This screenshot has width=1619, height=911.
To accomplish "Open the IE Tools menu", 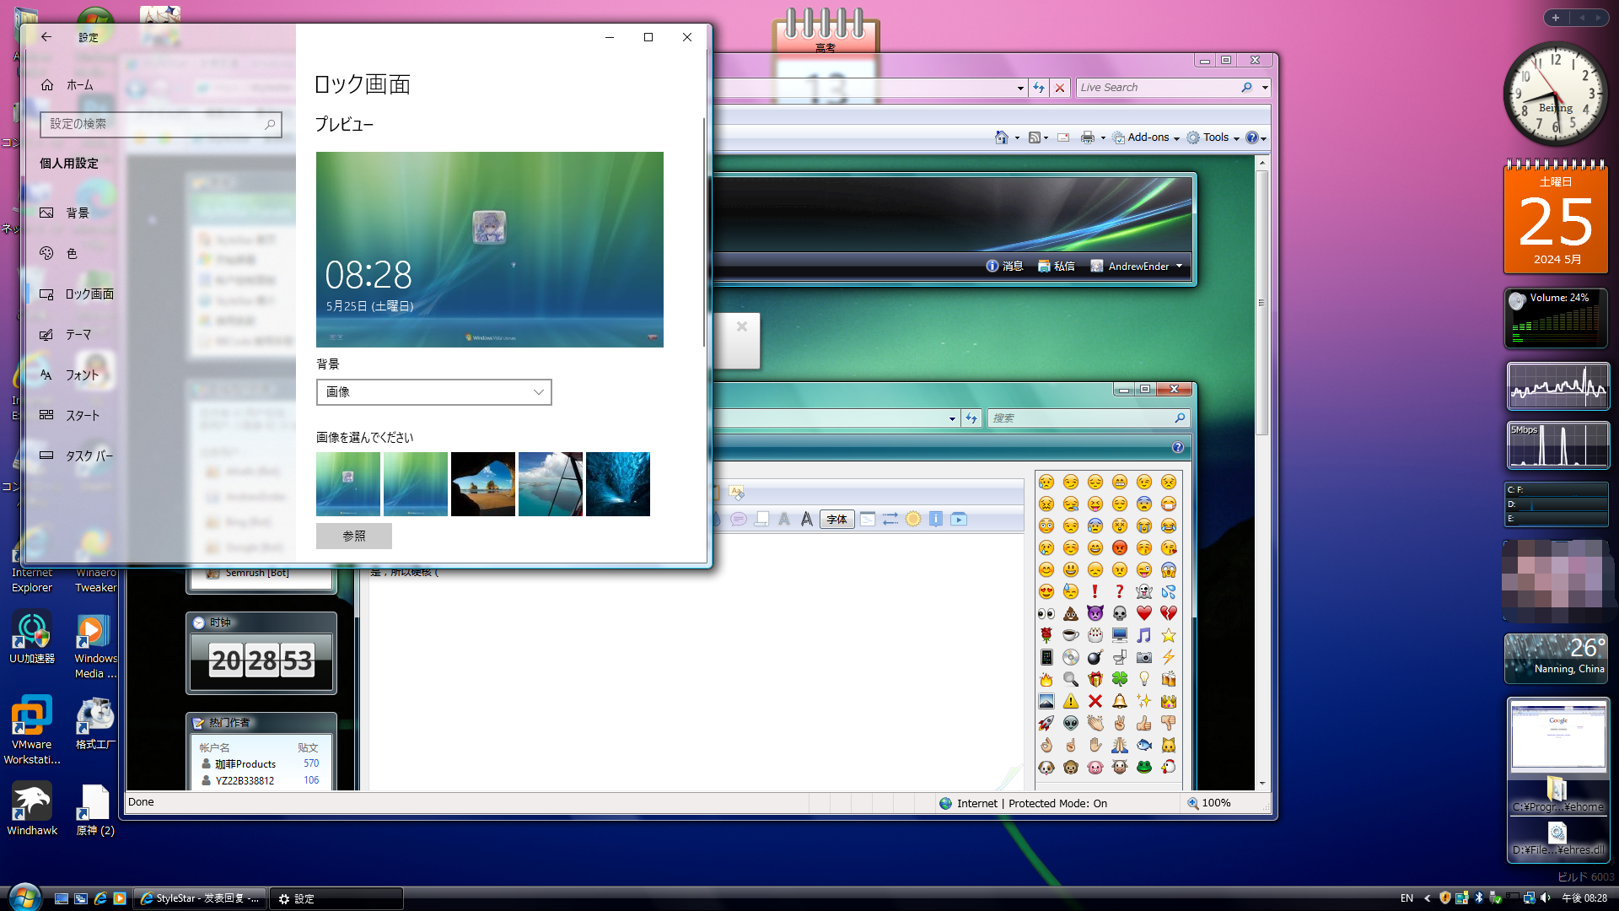I will [1213, 137].
